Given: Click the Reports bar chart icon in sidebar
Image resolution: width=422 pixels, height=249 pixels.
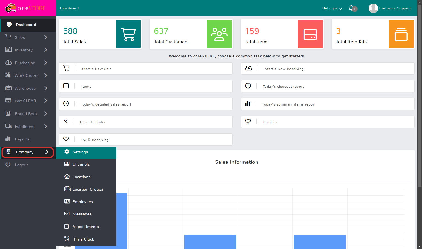Looking at the screenshot, I should [8, 139].
